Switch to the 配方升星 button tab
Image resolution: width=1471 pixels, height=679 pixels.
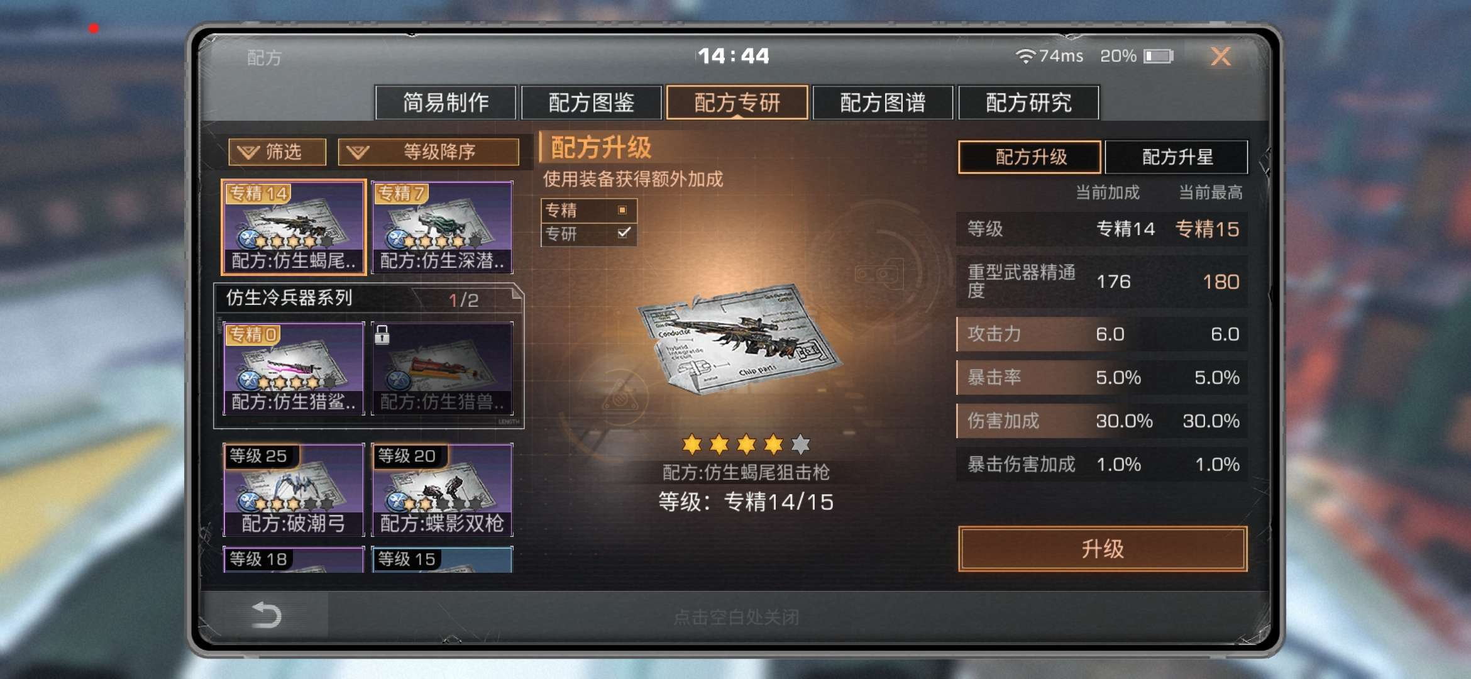pos(1177,157)
